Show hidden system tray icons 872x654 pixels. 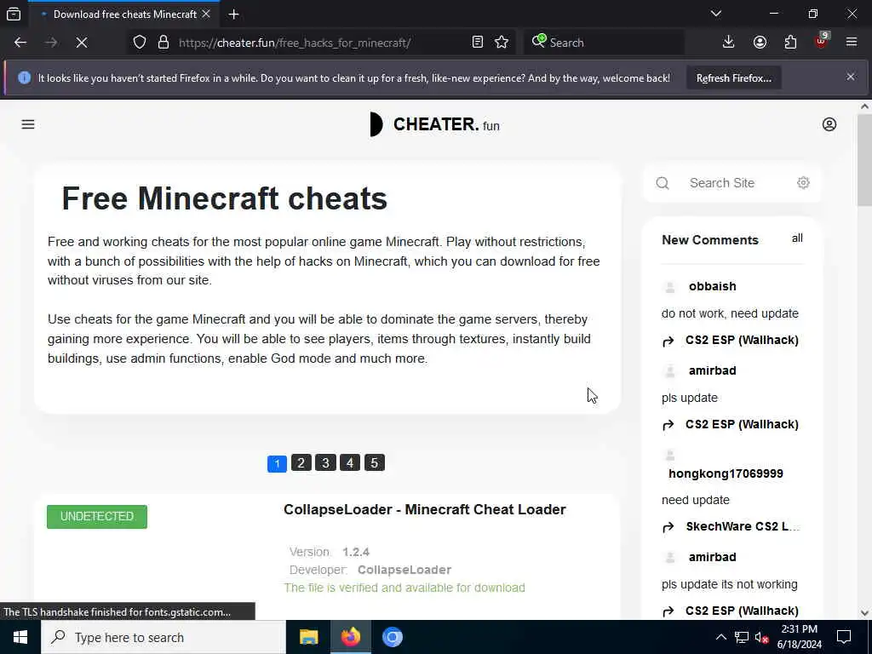point(720,637)
